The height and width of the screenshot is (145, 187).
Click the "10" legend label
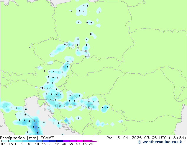click(37, 144)
